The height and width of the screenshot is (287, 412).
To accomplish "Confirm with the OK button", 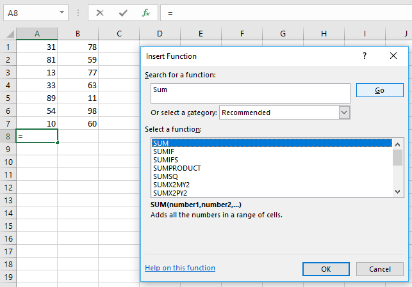I will [325, 269].
